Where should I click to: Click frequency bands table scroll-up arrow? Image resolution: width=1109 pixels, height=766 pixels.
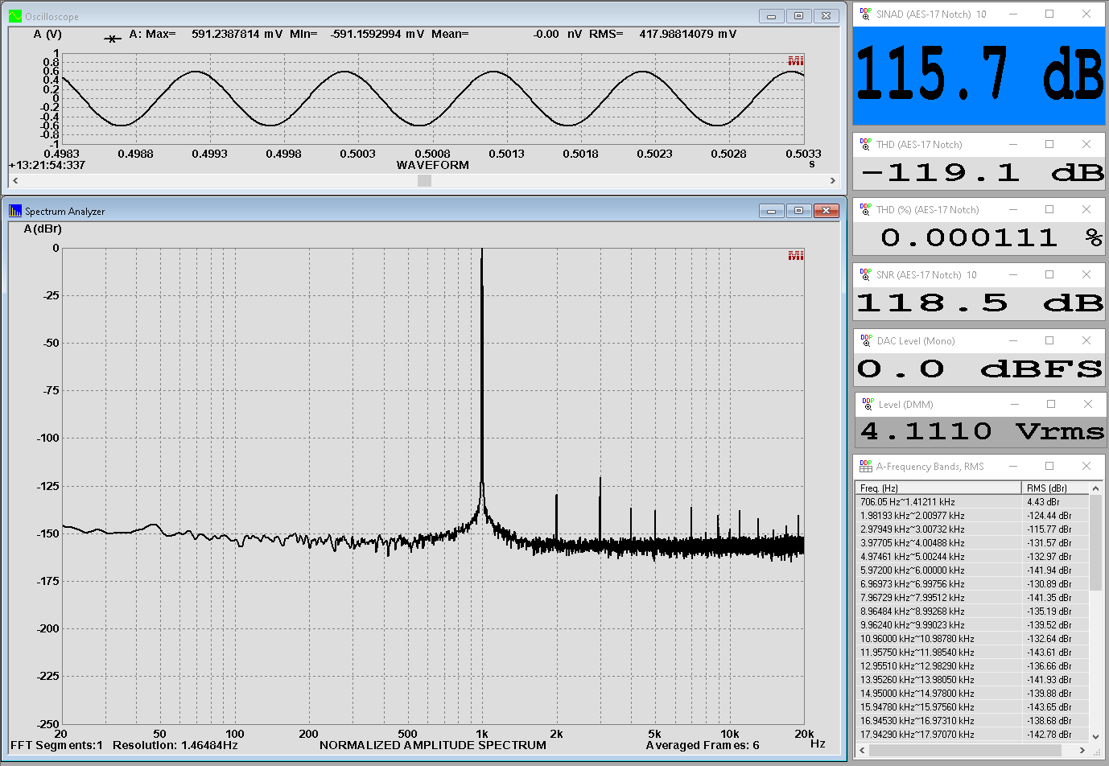click(1095, 488)
